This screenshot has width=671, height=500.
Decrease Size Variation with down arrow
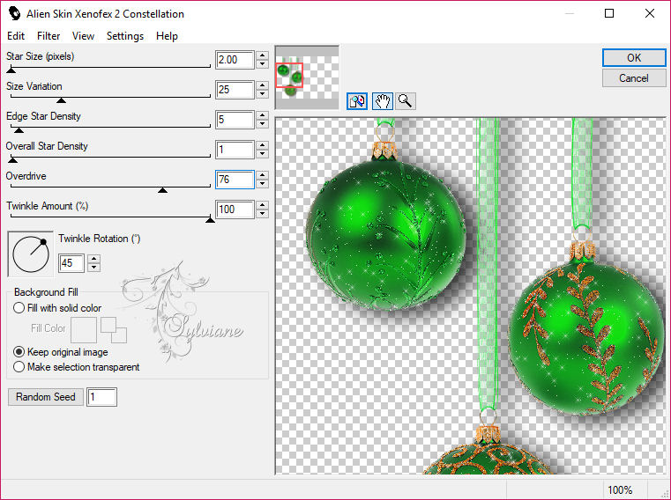263,94
